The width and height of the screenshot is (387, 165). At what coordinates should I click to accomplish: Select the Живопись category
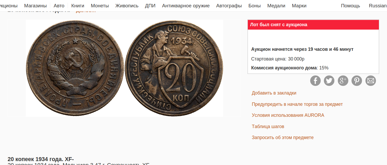click(127, 6)
